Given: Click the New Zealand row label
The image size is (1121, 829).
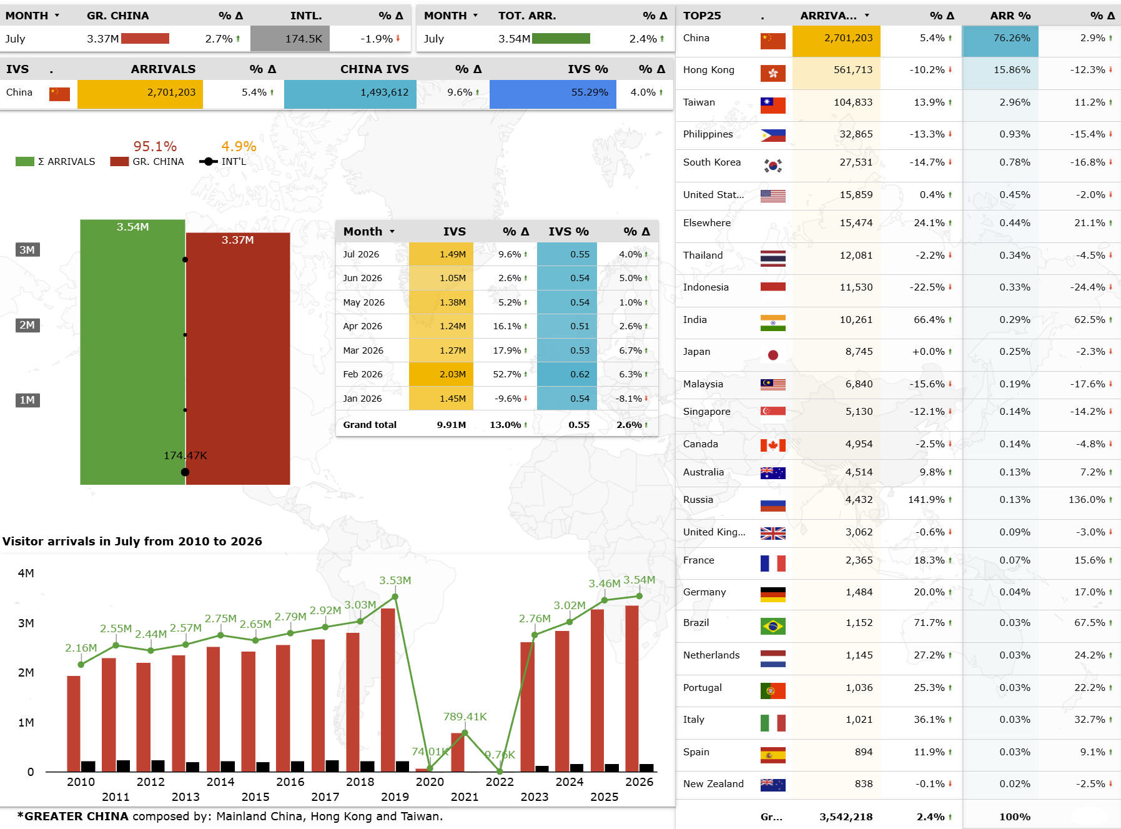Looking at the screenshot, I should coord(713,784).
